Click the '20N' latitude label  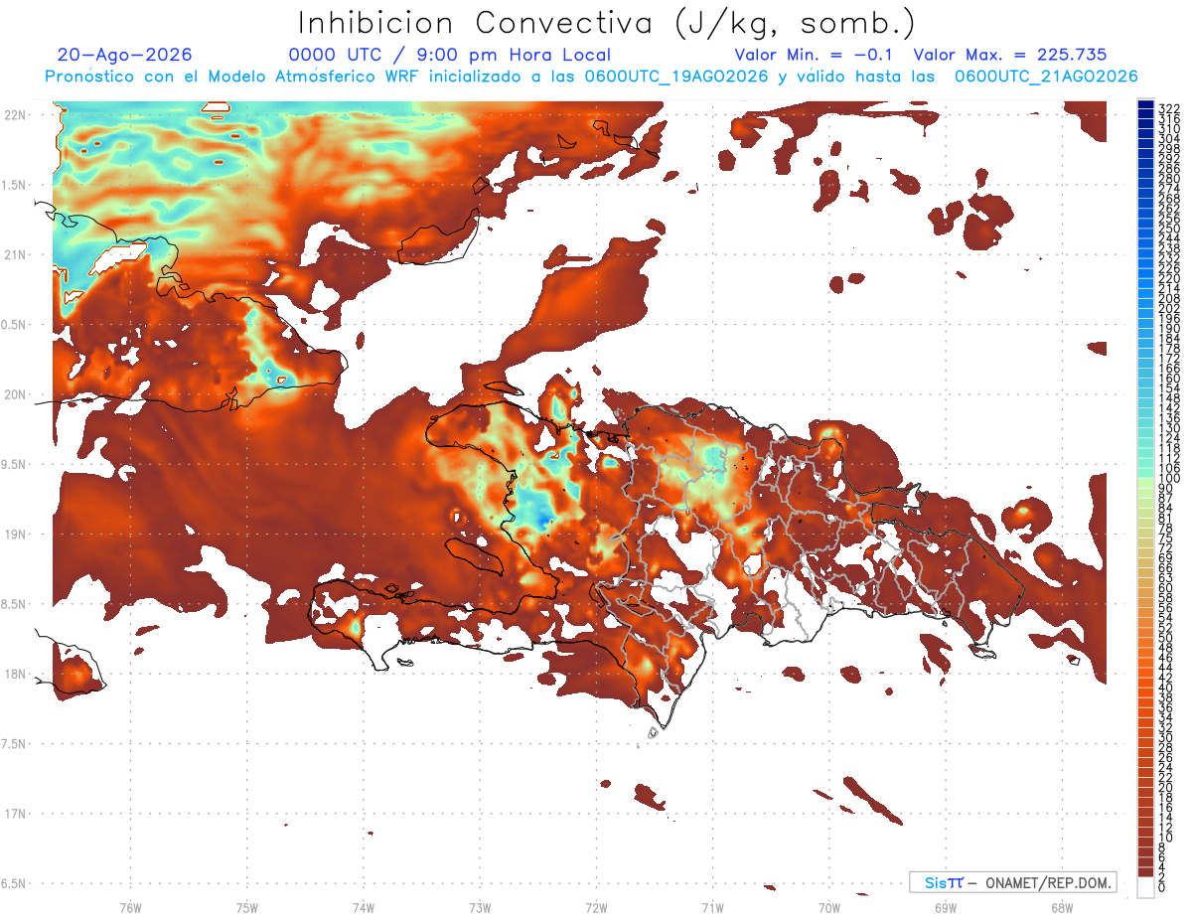tap(15, 394)
